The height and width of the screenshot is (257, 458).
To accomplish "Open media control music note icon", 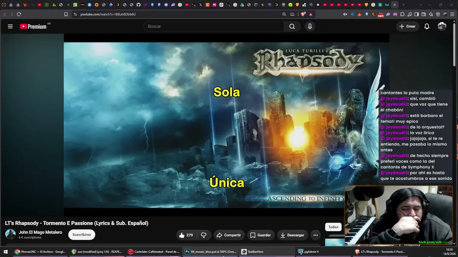I will point(409,14).
